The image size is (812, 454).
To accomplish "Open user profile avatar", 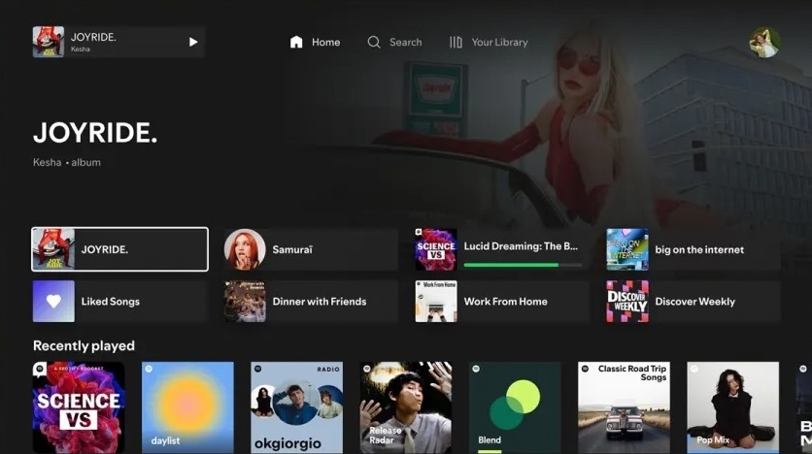I will (x=764, y=42).
